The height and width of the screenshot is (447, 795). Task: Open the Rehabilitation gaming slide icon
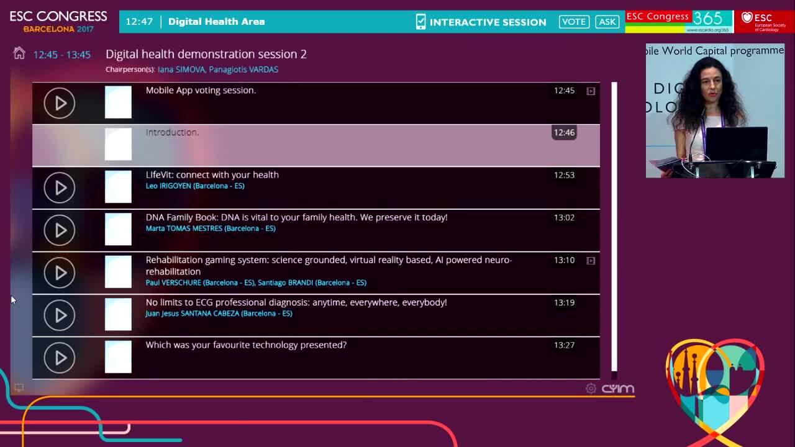(x=591, y=261)
